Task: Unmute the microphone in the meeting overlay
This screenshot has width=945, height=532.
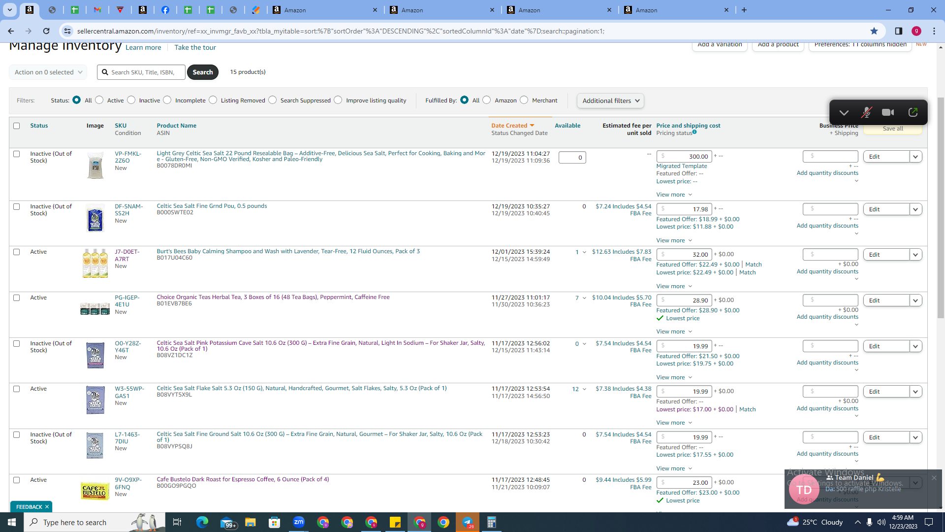Action: coord(866,112)
